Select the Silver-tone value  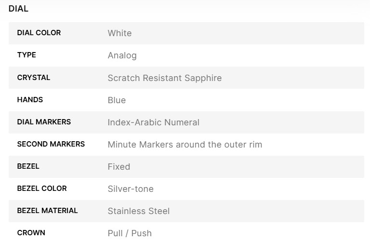pos(131,189)
